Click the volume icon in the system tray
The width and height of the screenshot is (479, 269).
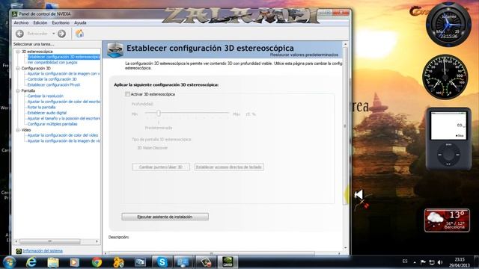tap(440, 262)
